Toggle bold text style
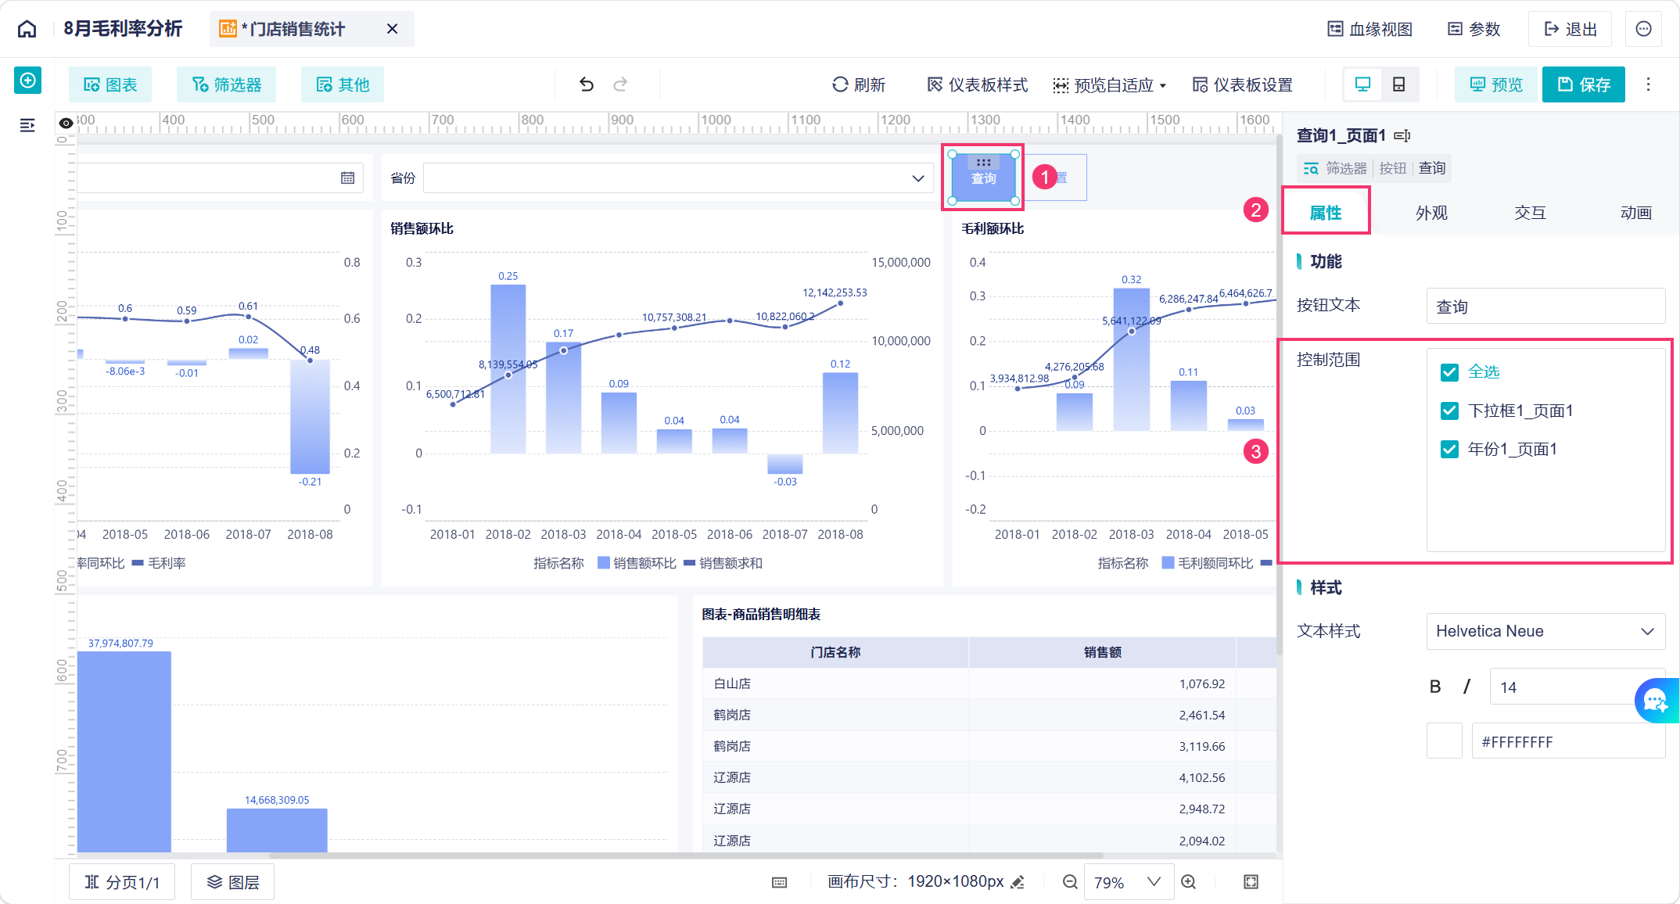 point(1435,687)
